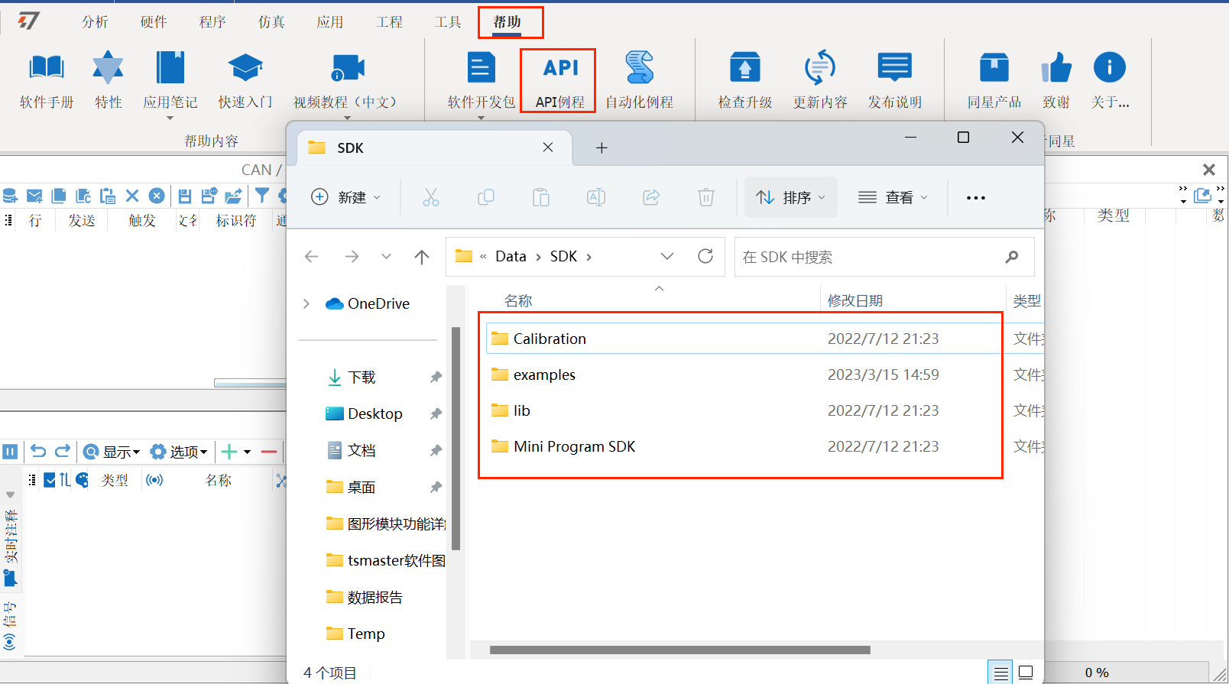The image size is (1229, 684).
Task: Click the 新建 button in Explorer
Action: [x=345, y=198]
